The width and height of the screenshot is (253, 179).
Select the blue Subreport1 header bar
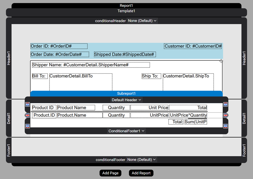pos(126,93)
